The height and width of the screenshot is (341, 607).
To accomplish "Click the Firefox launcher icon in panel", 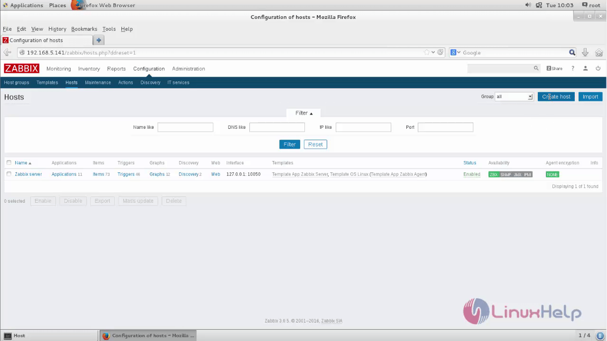I will pyautogui.click(x=77, y=5).
